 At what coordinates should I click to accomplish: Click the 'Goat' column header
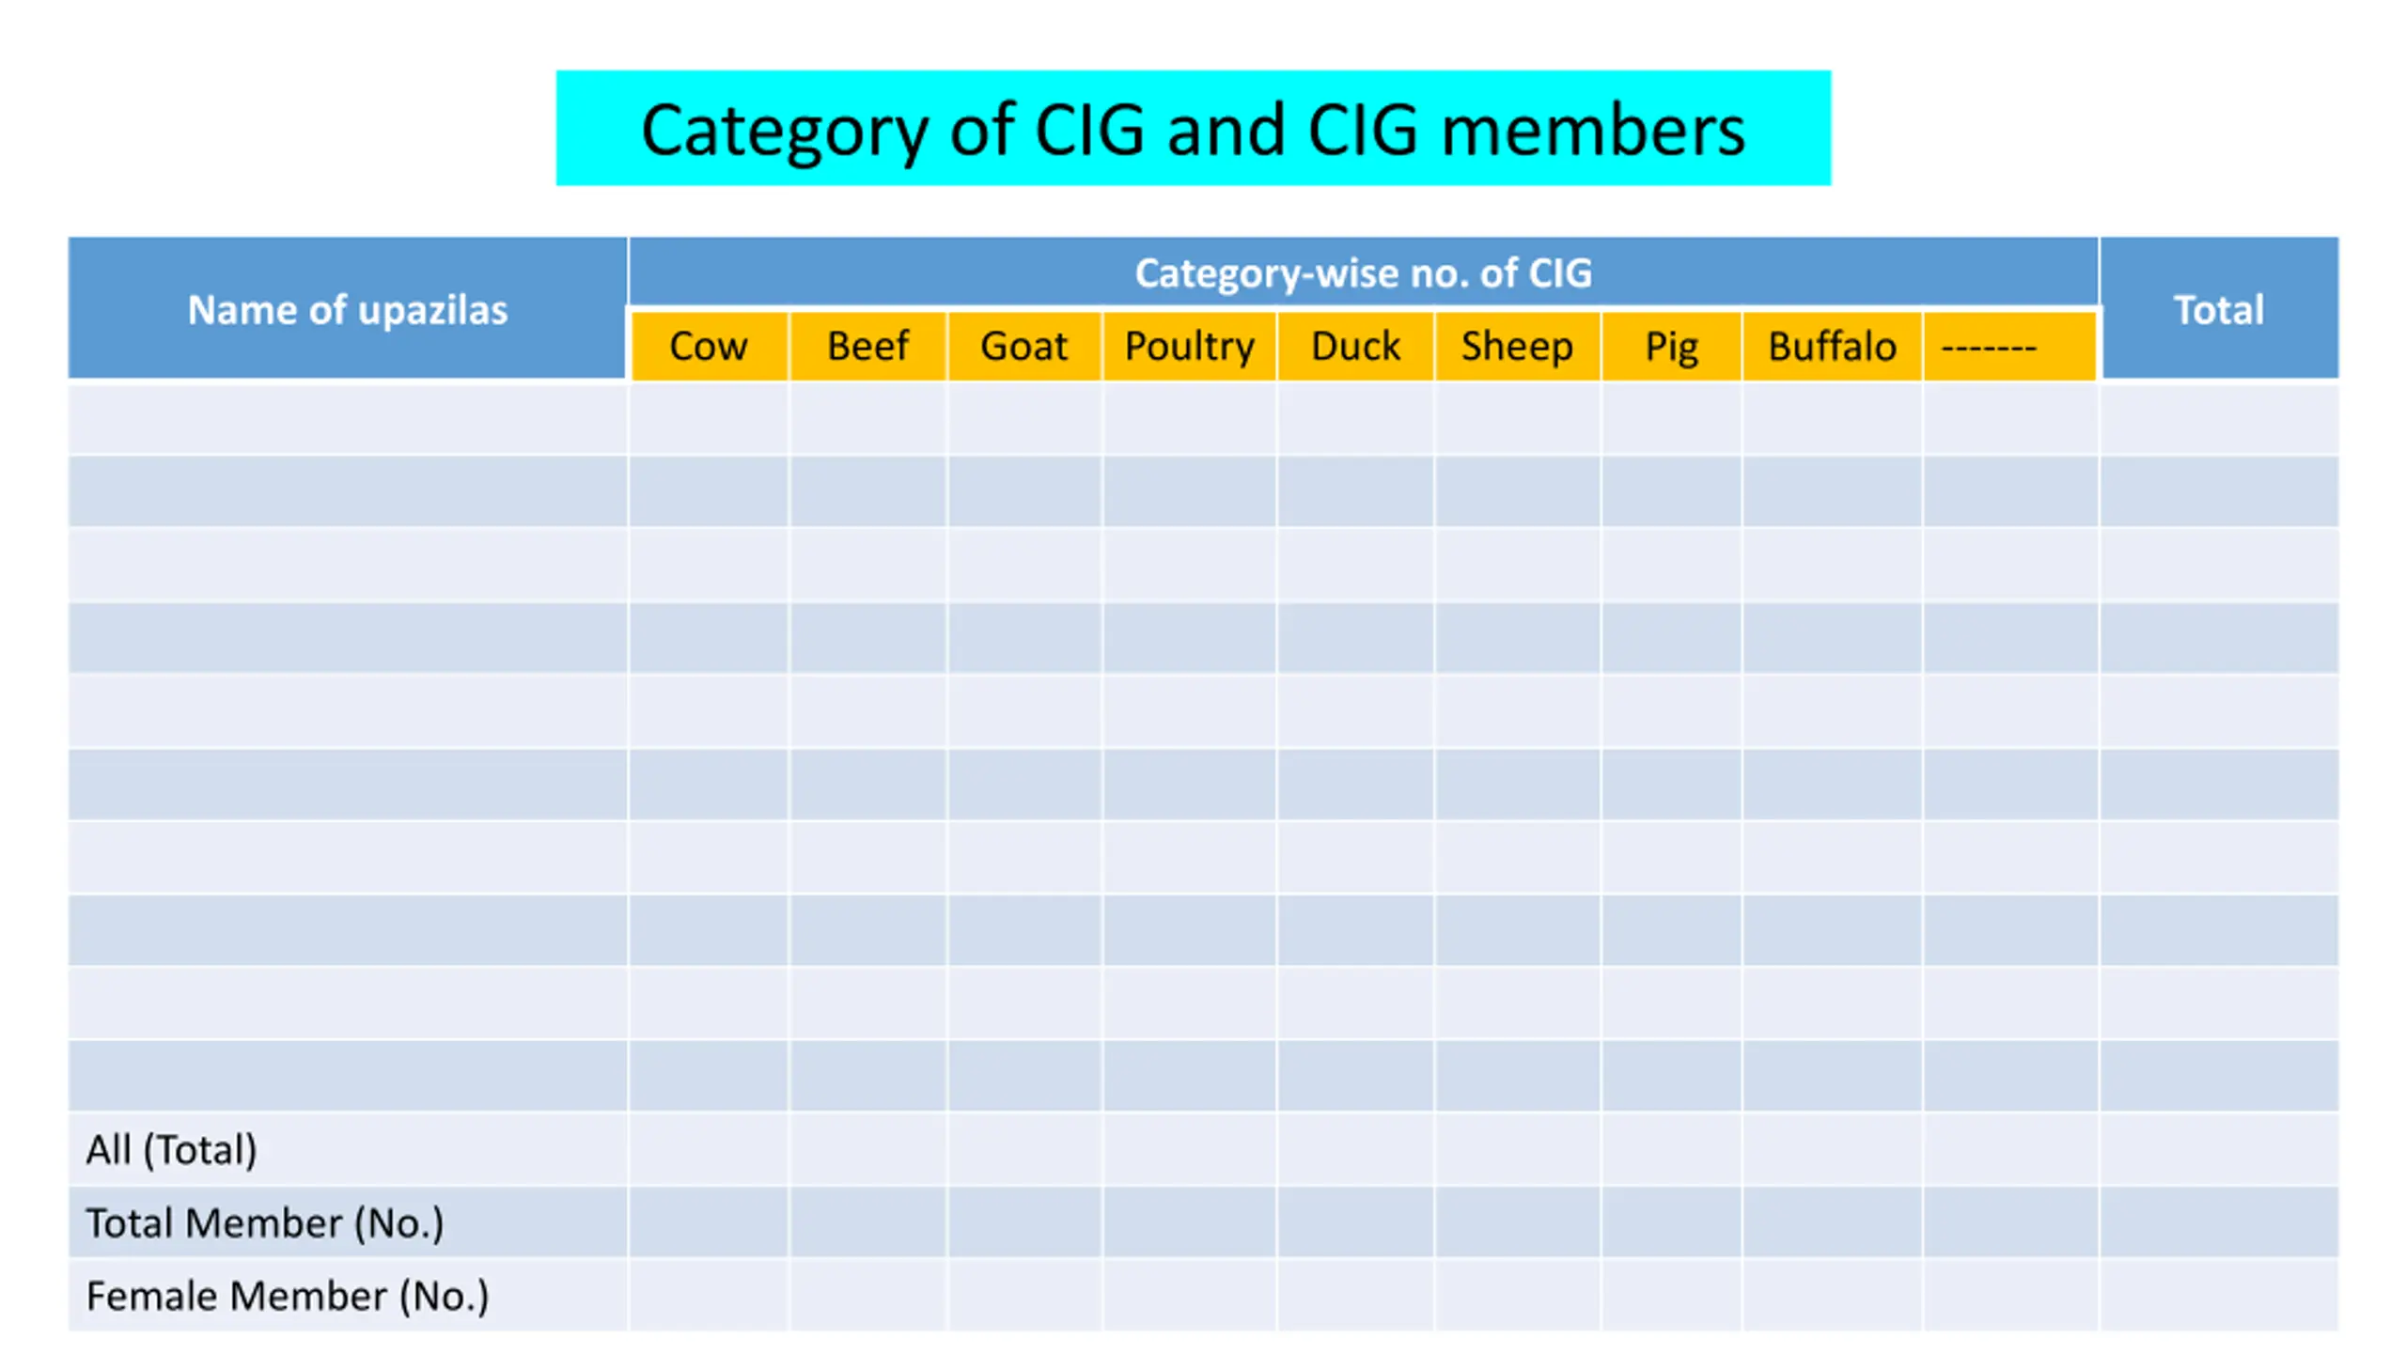point(1024,346)
